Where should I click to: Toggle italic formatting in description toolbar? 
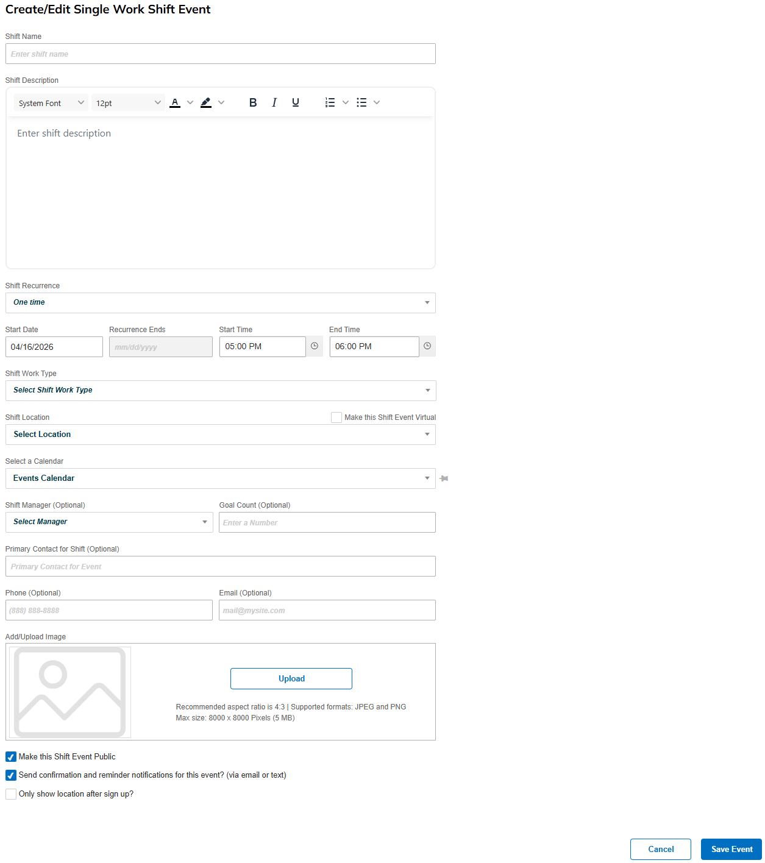[x=274, y=102]
